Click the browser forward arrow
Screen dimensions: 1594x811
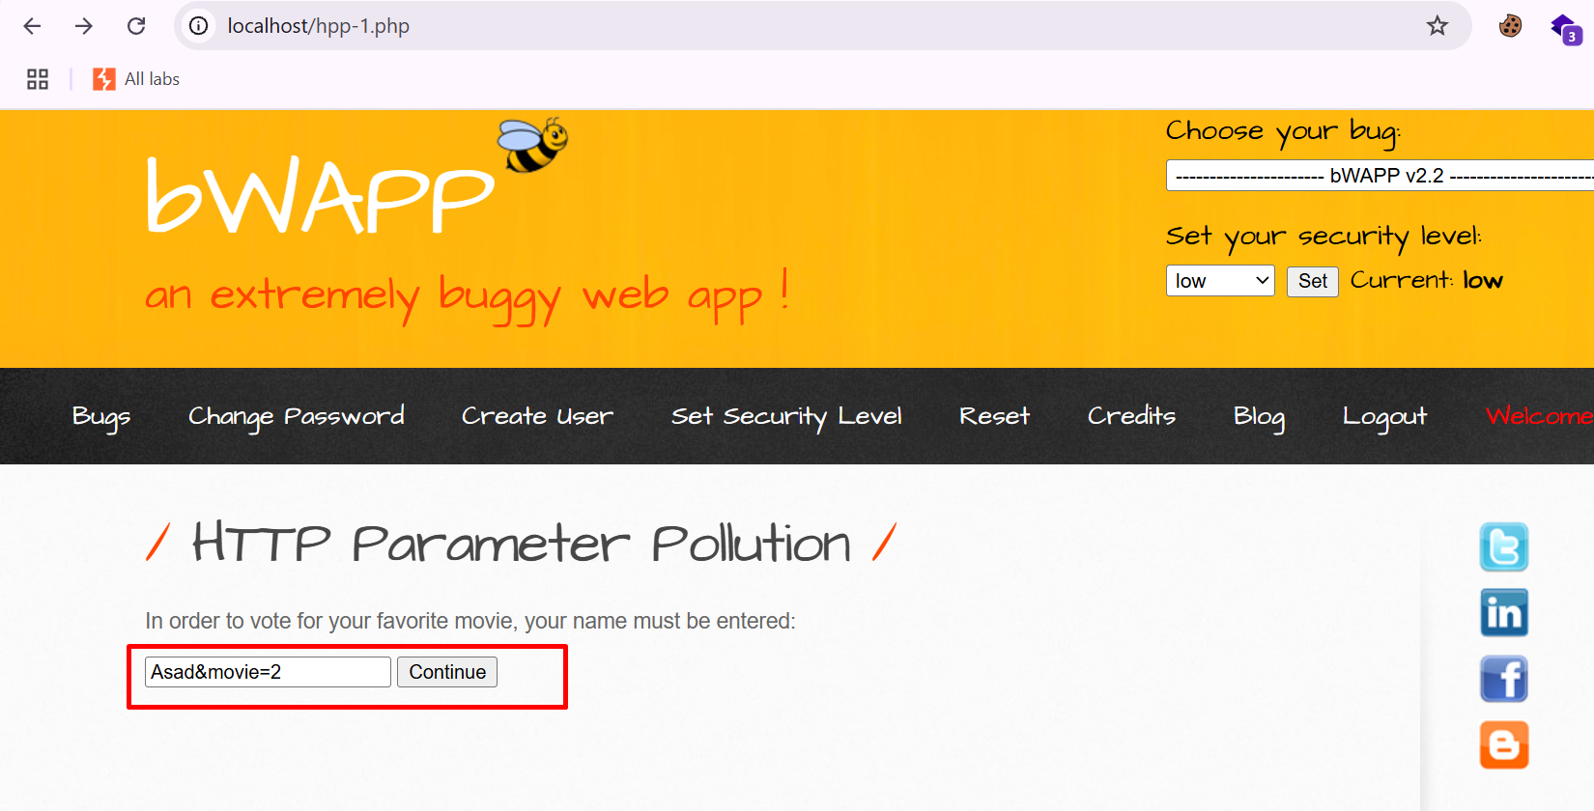pos(84,26)
